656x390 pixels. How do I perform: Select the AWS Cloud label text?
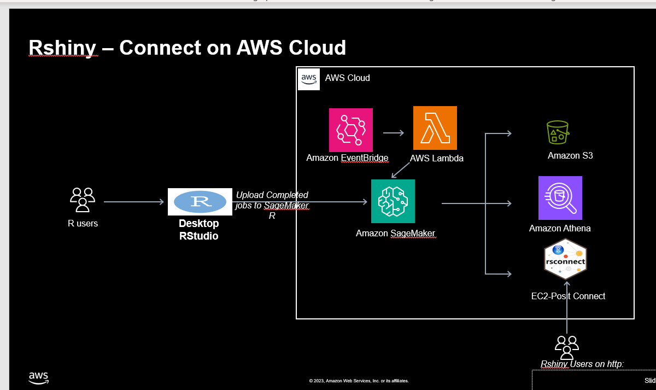(347, 78)
